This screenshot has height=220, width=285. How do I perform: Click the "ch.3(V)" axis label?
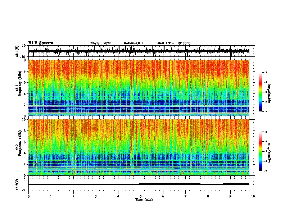point(17,184)
